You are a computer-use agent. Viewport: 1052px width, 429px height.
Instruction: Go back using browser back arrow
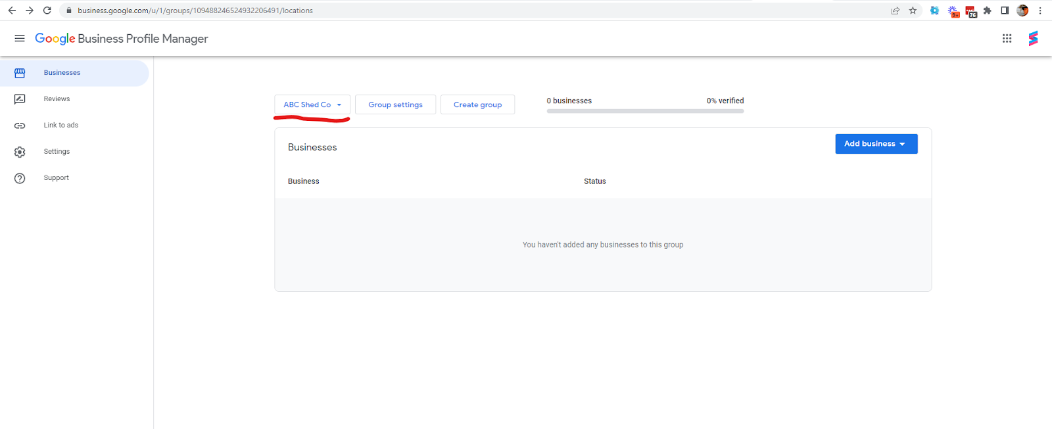point(12,11)
